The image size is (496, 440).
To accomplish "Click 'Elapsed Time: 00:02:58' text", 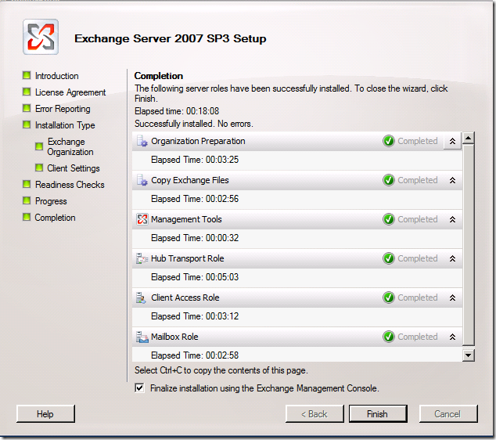I will (195, 355).
